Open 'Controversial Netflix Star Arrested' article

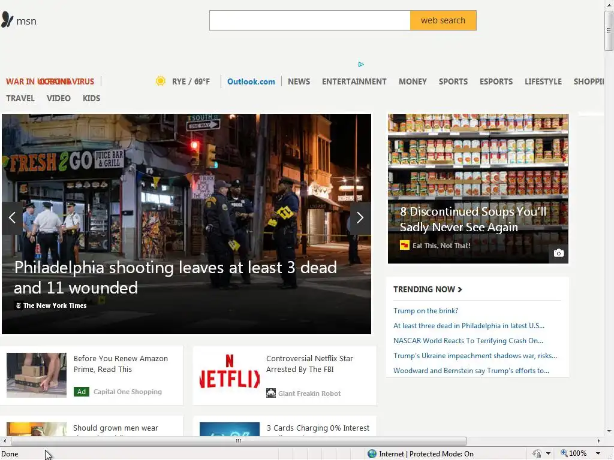pos(309,364)
